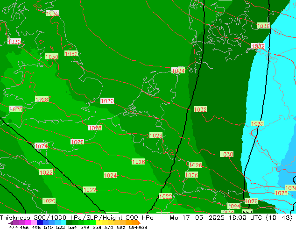This screenshot has height=229, width=296.
Task: Click the legend value 546
Action: pyautogui.click(x=85, y=227)
